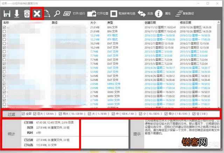Select the 5.4 MB cell created 14:38:12

pyautogui.click(x=94, y=76)
